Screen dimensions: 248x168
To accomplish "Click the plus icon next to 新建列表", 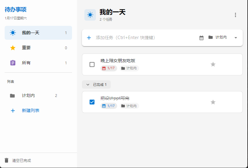I will [x=13, y=110].
